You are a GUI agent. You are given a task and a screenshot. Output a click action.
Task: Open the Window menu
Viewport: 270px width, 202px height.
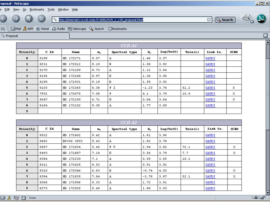(63, 10)
